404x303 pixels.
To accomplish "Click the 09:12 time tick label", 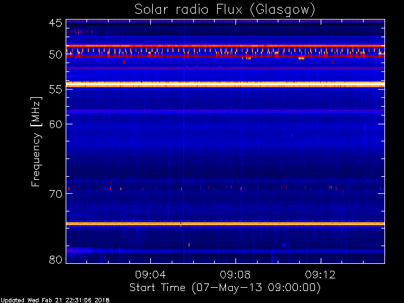I will pyautogui.click(x=321, y=275).
